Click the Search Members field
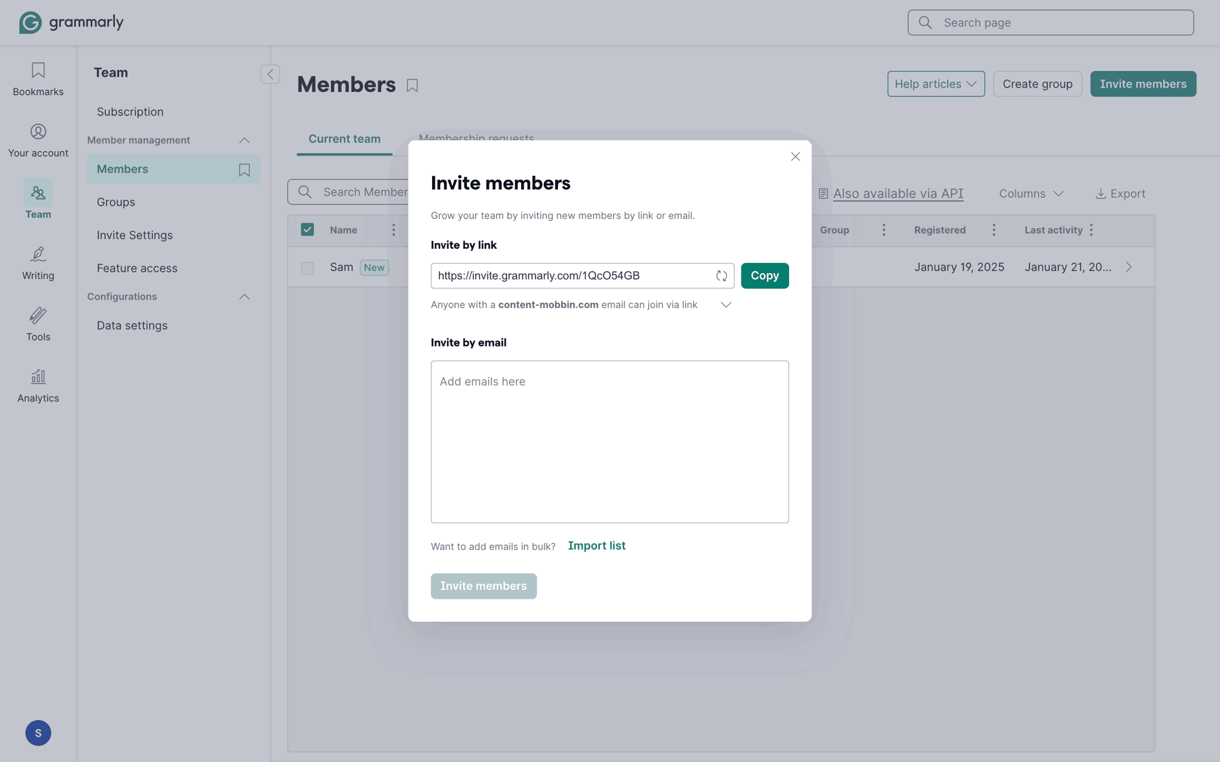The image size is (1220, 762). [x=348, y=192]
